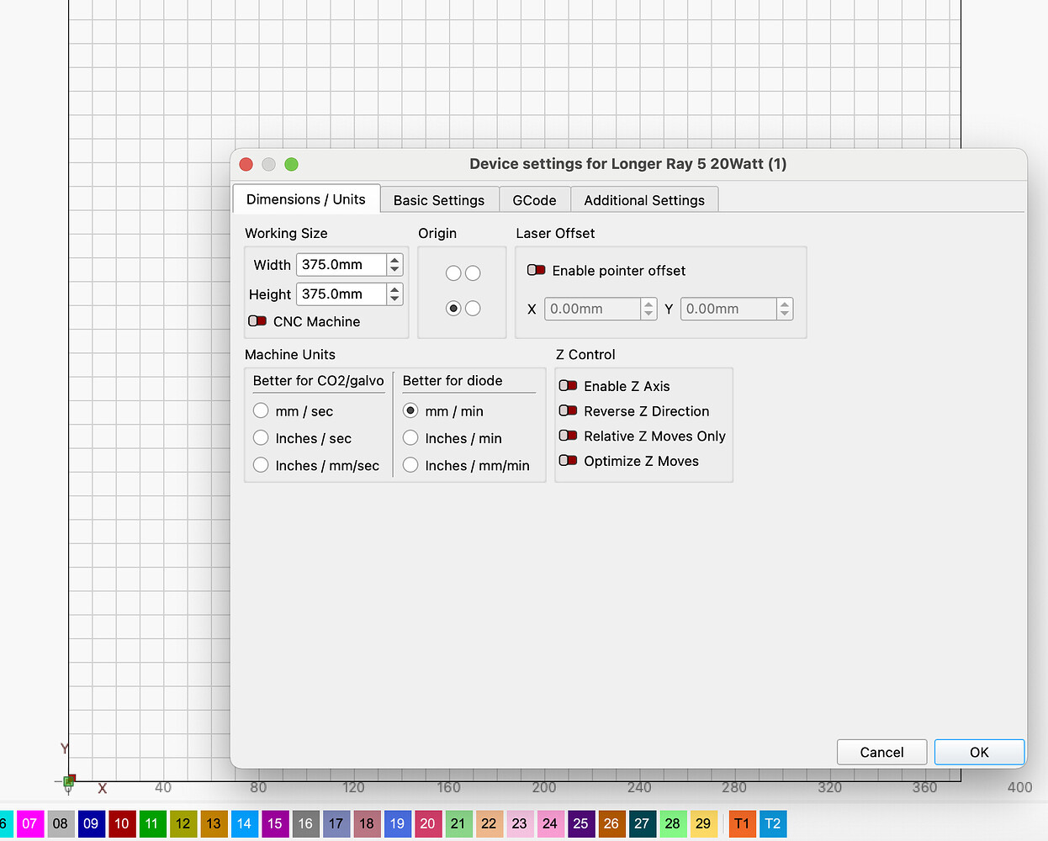Image resolution: width=1048 pixels, height=841 pixels.
Task: Pick peach layer color 22
Action: click(489, 823)
